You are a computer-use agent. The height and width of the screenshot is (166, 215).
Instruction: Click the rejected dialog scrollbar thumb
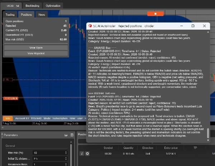click(208, 133)
